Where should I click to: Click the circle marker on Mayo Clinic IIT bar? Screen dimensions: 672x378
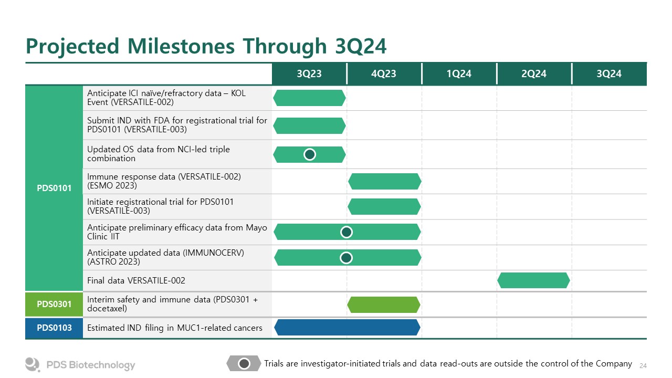346,232
